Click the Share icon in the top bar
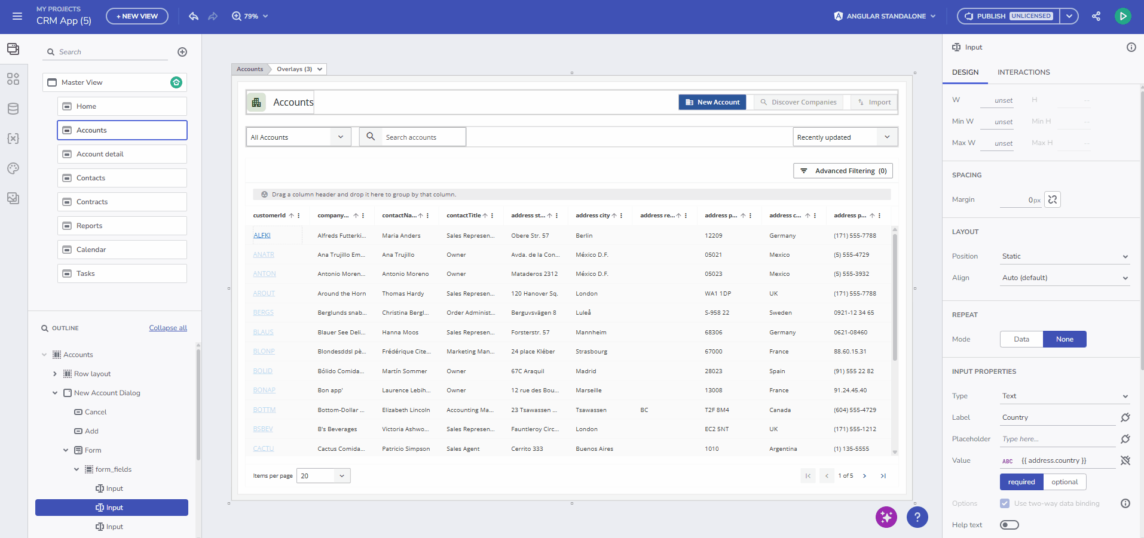Image resolution: width=1144 pixels, height=538 pixels. coord(1097,16)
